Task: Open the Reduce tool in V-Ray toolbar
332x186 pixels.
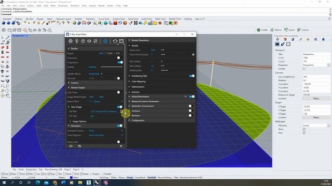Action: (x=276, y=30)
